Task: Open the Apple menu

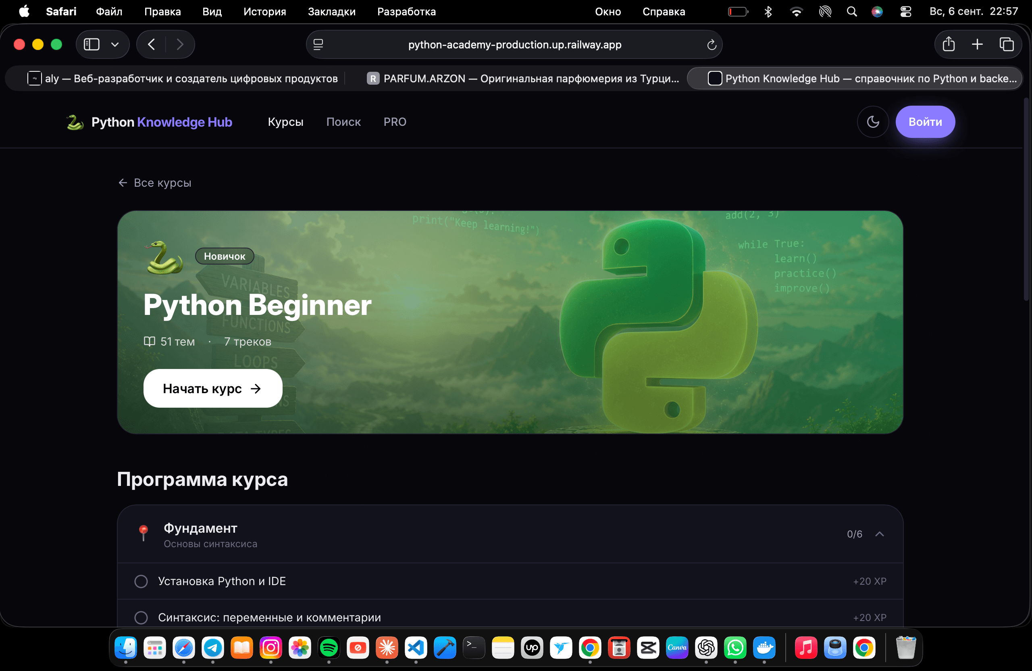Action: (24, 11)
